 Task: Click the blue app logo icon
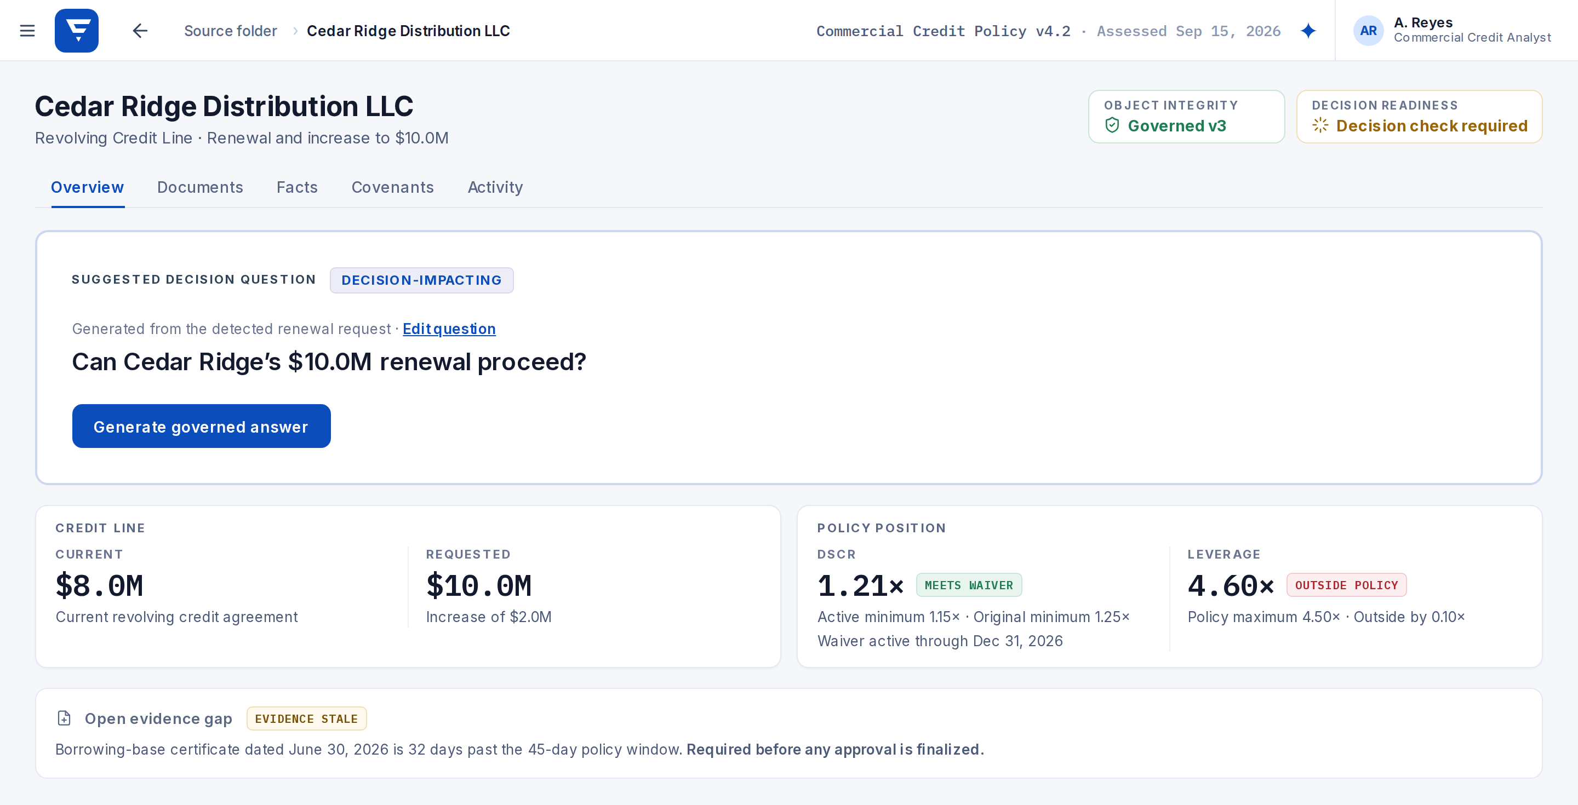point(77,31)
